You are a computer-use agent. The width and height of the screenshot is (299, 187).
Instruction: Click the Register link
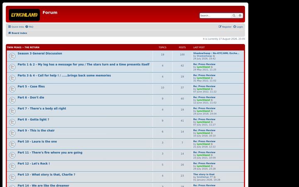(x=225, y=27)
